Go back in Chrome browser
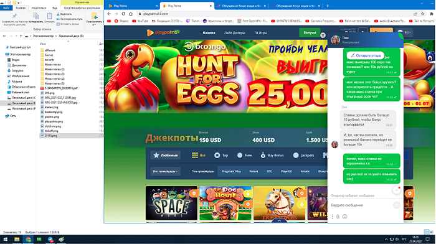The height and width of the screenshot is (244, 436). point(109,14)
